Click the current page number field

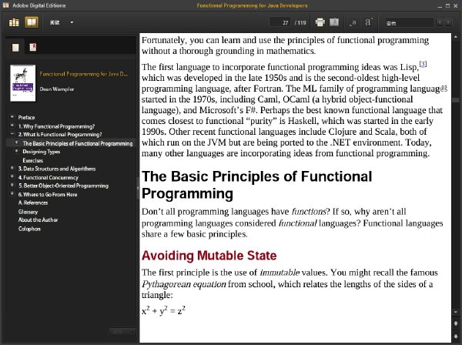click(x=280, y=22)
